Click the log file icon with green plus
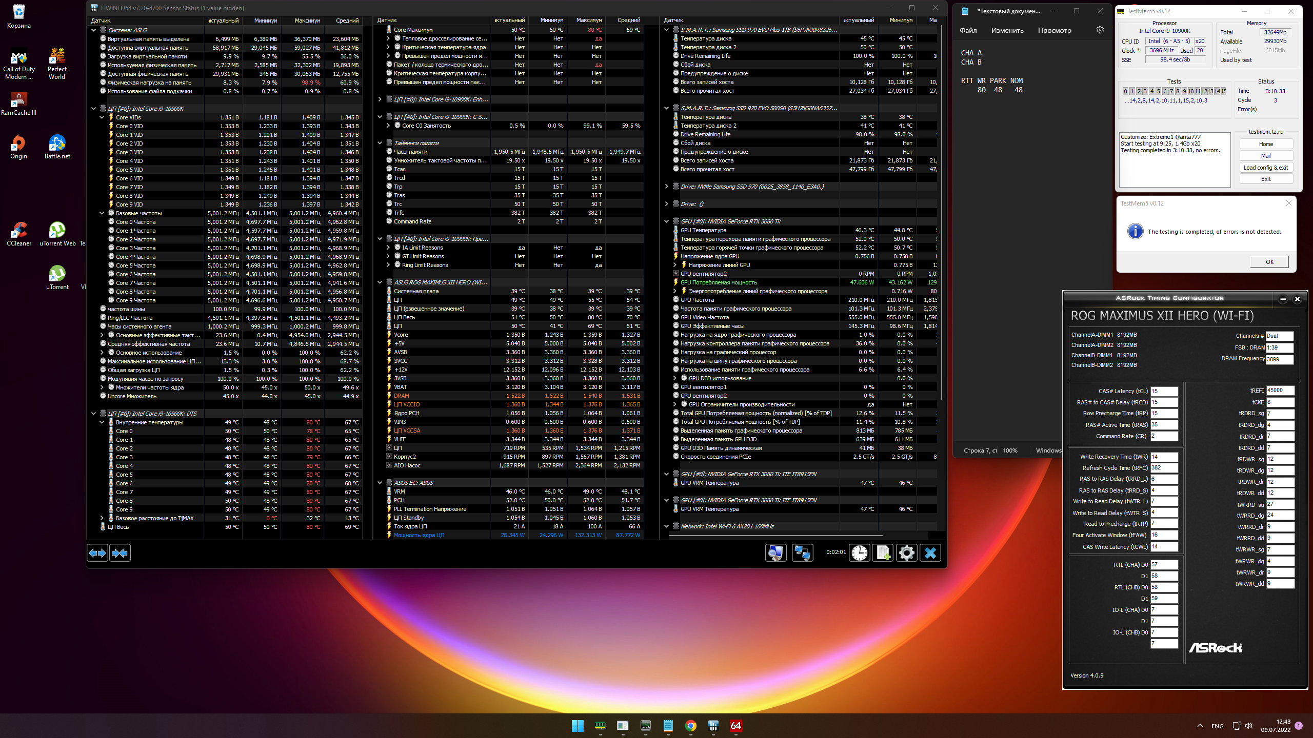This screenshot has width=1313, height=738. coord(883,553)
